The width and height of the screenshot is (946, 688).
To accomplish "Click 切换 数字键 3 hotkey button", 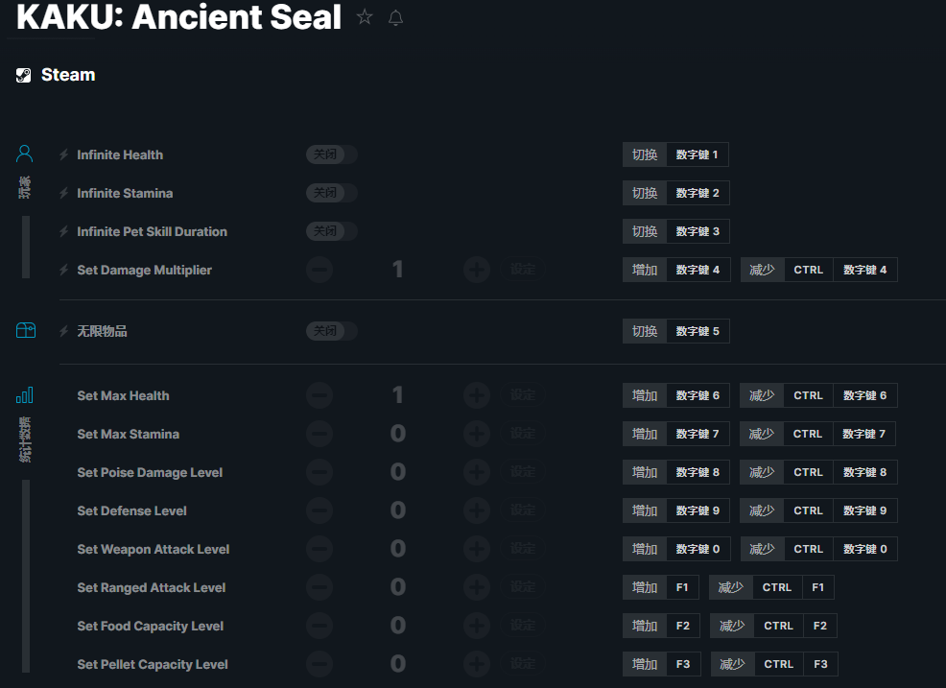I will [676, 231].
